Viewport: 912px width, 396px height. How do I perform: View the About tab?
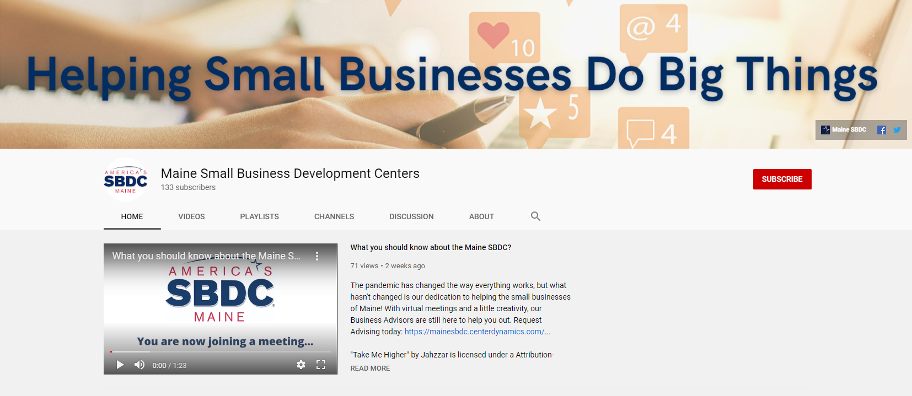481,216
